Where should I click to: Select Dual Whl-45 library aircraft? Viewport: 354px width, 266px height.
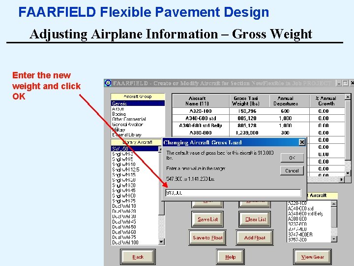135,222
